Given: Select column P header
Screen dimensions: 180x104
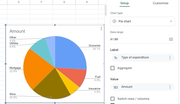Looking at the screenshot, I should tap(41, 2).
